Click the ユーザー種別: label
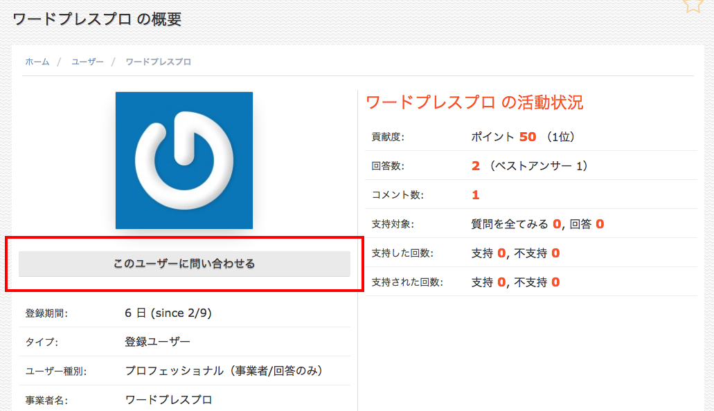The height and width of the screenshot is (411, 714). (x=56, y=372)
